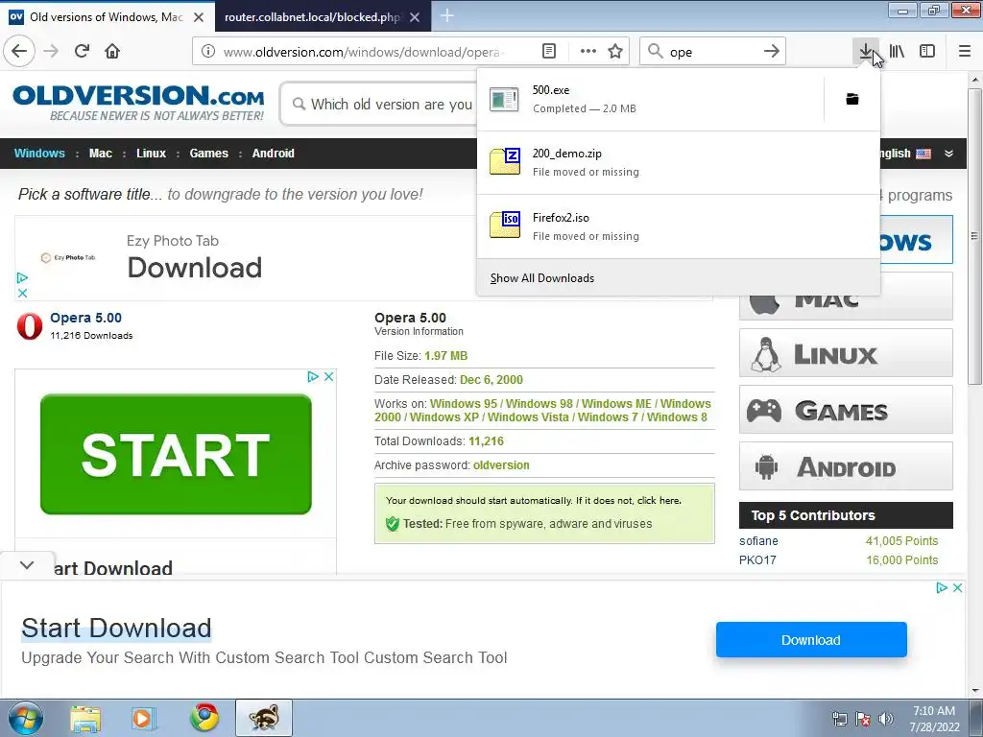The height and width of the screenshot is (737, 983).
Task: Collapse the bottom ad chevron
Action: pyautogui.click(x=27, y=564)
